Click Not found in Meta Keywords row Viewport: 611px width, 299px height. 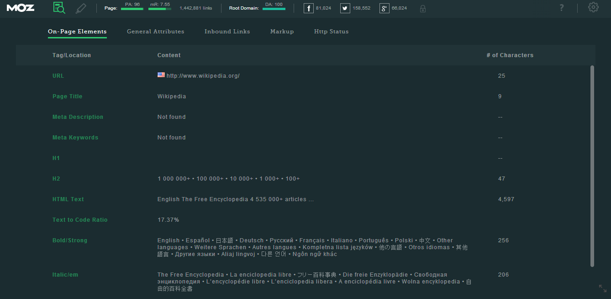tap(172, 138)
